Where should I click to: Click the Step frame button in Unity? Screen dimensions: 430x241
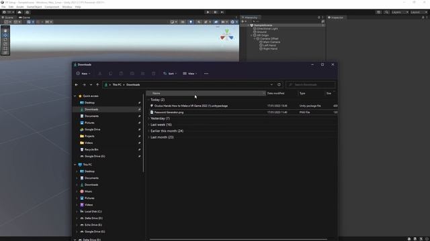222,12
